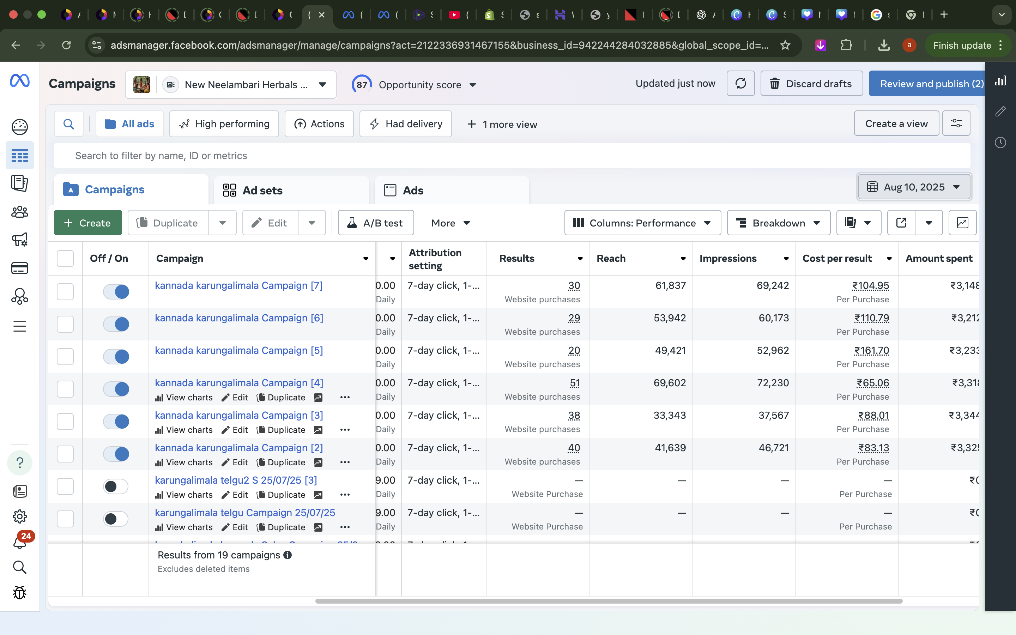Open Audiences people icon in sidebar
1016x635 pixels.
tap(19, 212)
